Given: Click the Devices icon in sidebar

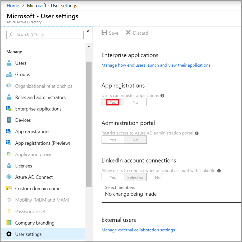Looking at the screenshot, I should [x=9, y=120].
